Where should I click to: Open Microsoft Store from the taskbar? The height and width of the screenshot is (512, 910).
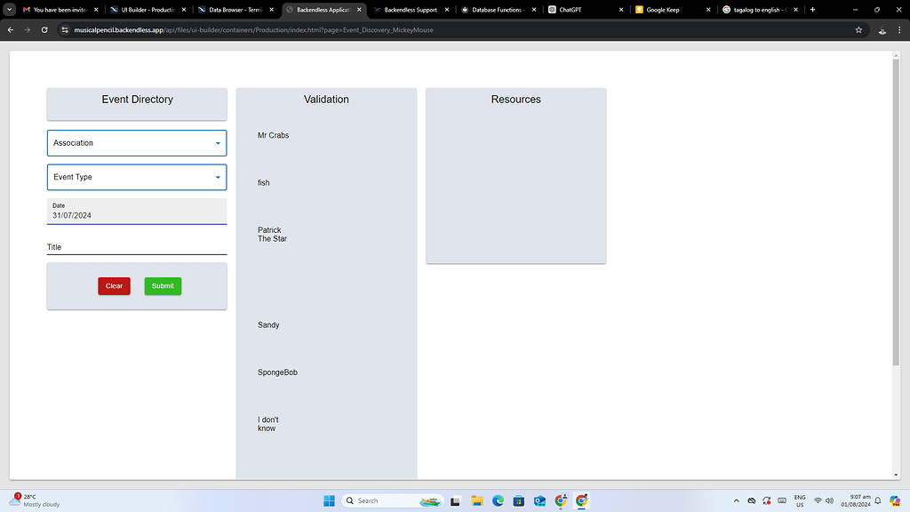tap(519, 501)
